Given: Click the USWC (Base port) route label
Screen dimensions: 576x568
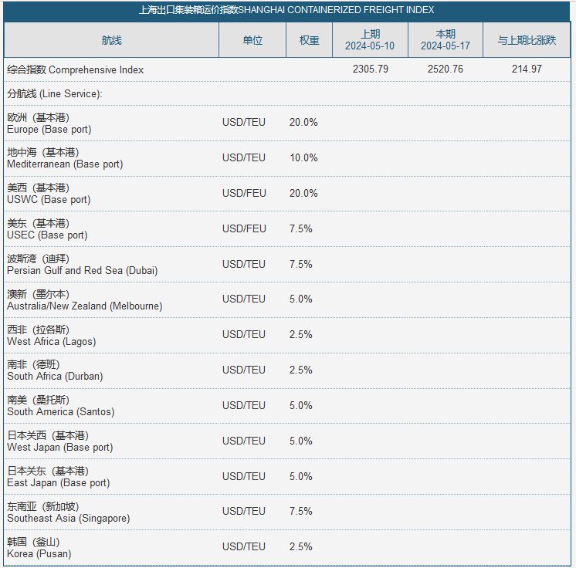Looking at the screenshot, I should pyautogui.click(x=49, y=194).
